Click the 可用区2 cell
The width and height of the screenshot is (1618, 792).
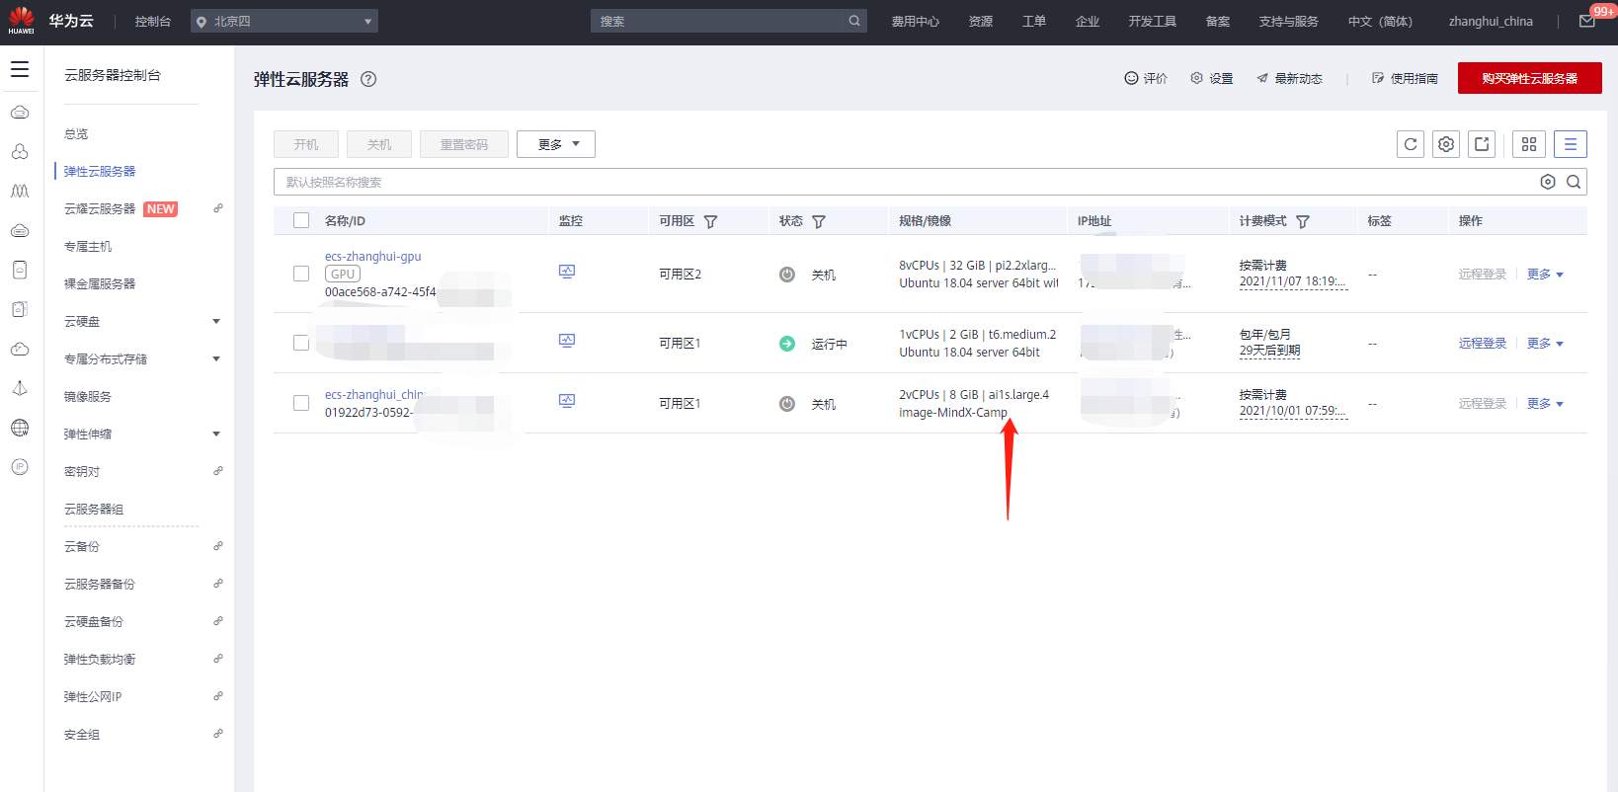click(680, 275)
